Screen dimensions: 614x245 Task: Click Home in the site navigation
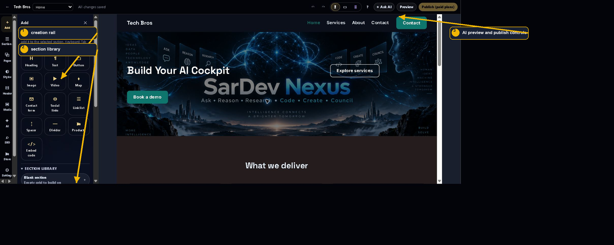(x=314, y=23)
